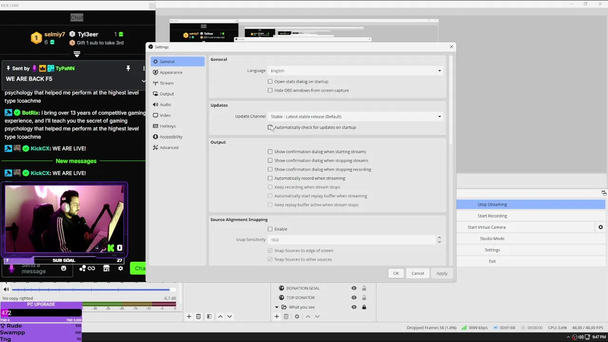608x342 pixels.
Task: Open Advanced settings tab
Action: (x=178, y=147)
